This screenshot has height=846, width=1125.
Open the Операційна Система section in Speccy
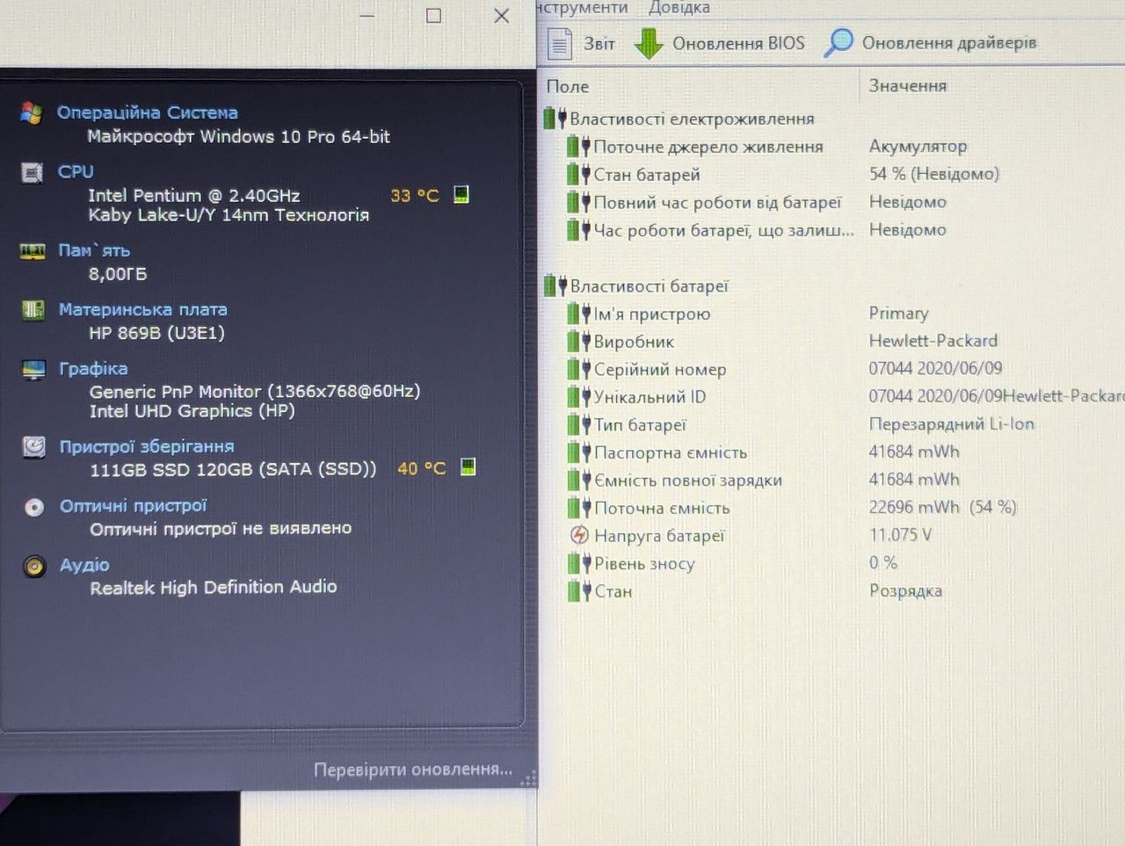(x=147, y=112)
